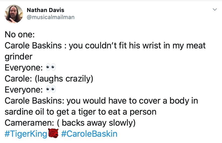Open the #TigerKing hashtag
Viewport: 222px width, 143px height.
point(26,133)
